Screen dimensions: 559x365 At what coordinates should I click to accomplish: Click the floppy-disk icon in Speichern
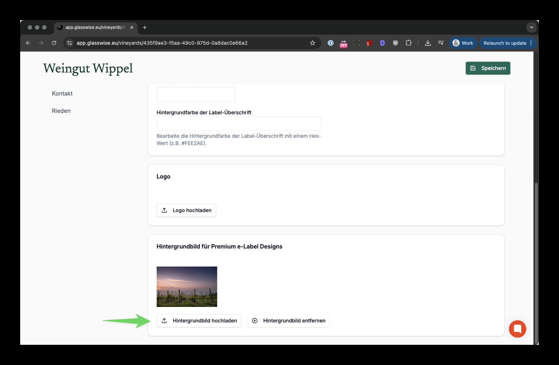[473, 68]
